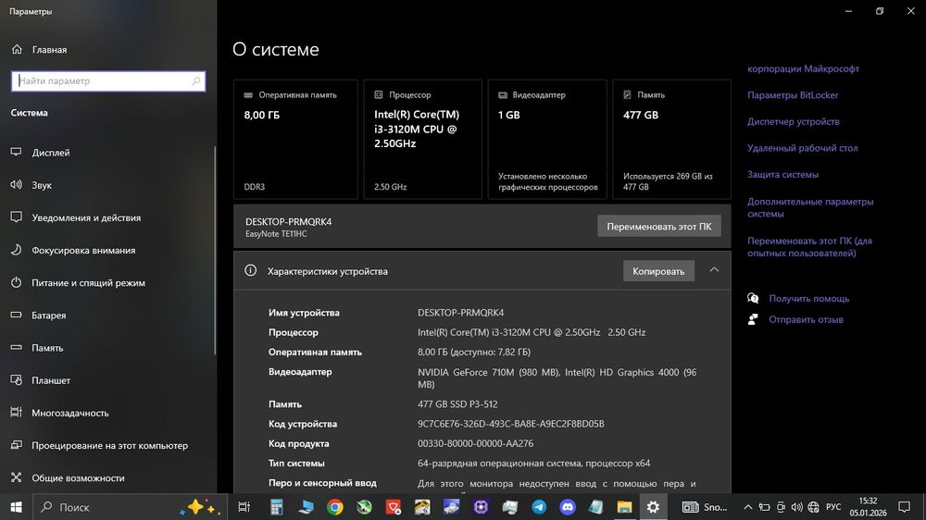The width and height of the screenshot is (926, 520).
Task: Open Calculator from the taskbar
Action: point(276,506)
